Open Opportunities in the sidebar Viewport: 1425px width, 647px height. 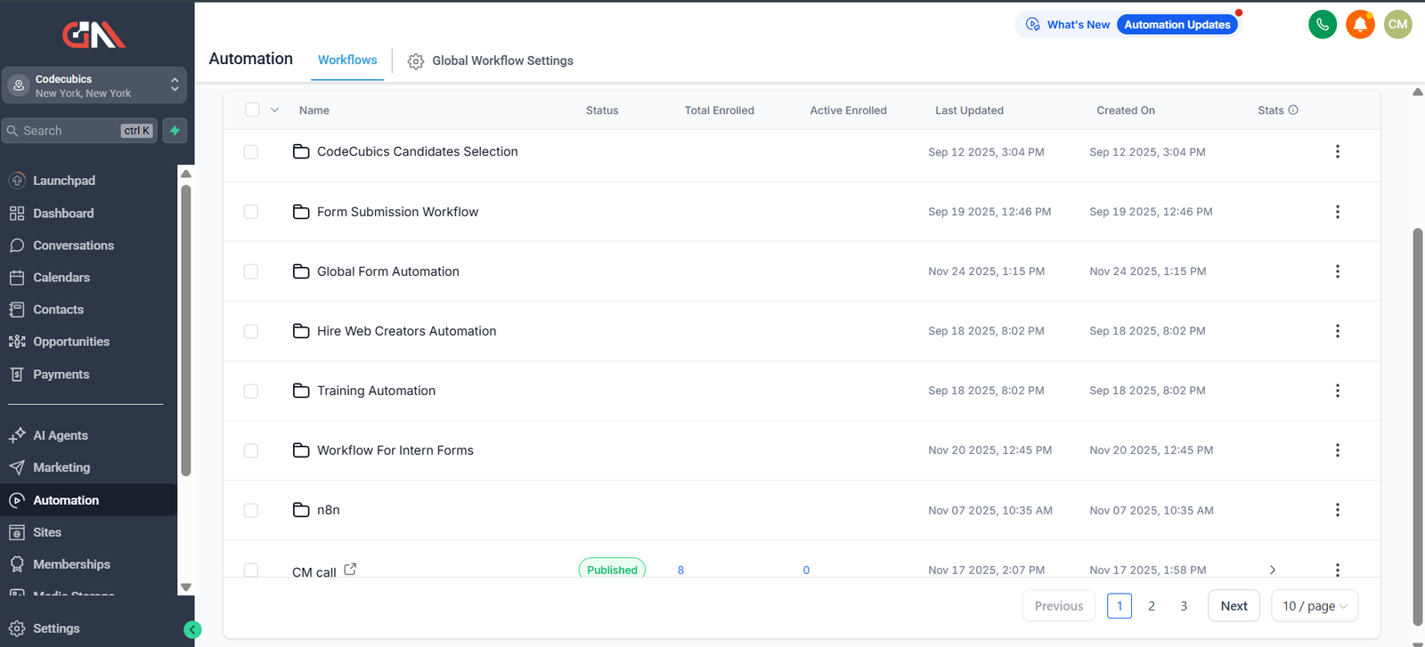71,342
